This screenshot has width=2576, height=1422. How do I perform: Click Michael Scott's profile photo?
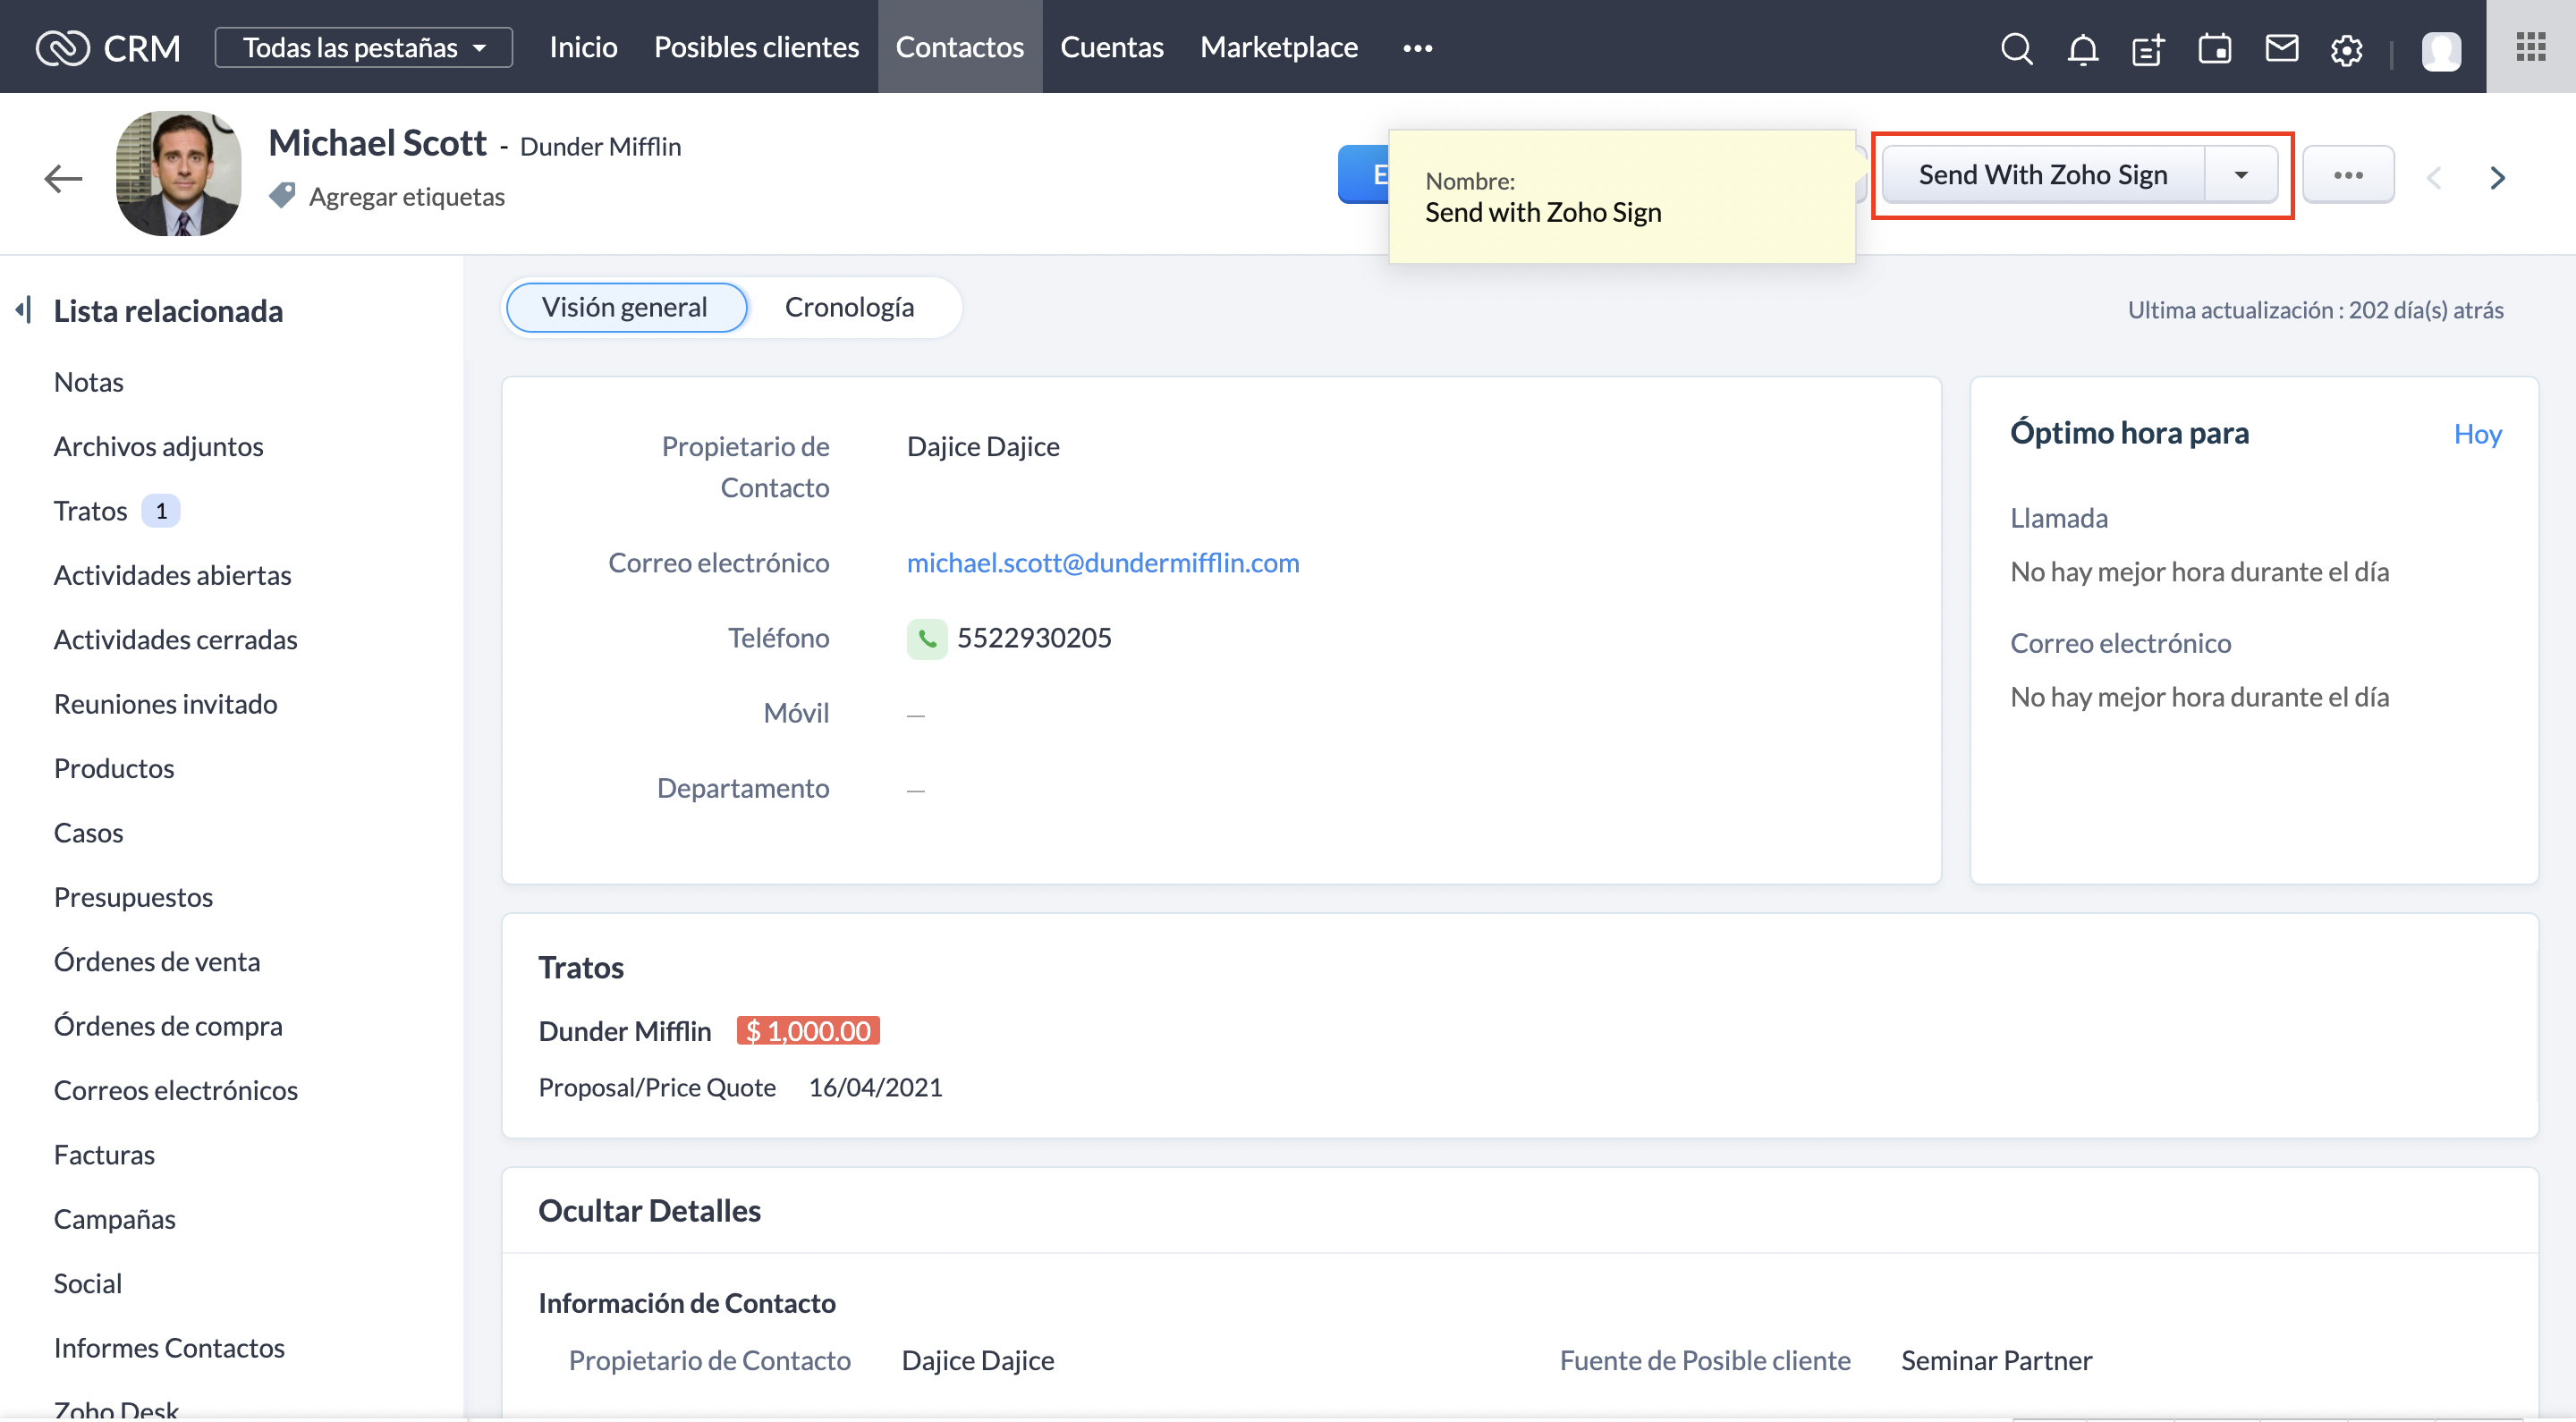point(179,173)
